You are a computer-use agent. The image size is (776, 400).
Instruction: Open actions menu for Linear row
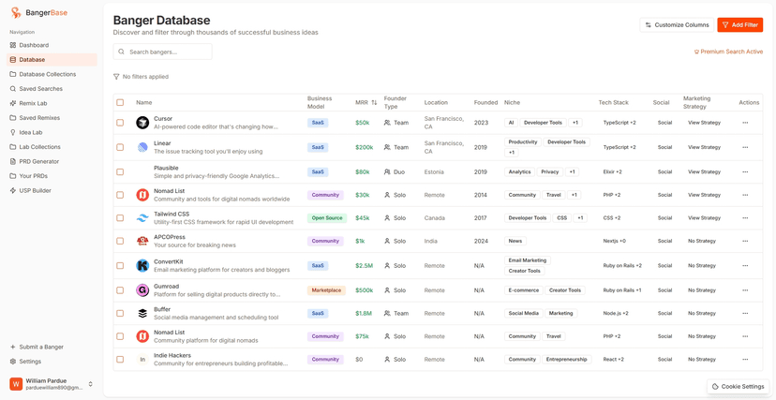[745, 147]
